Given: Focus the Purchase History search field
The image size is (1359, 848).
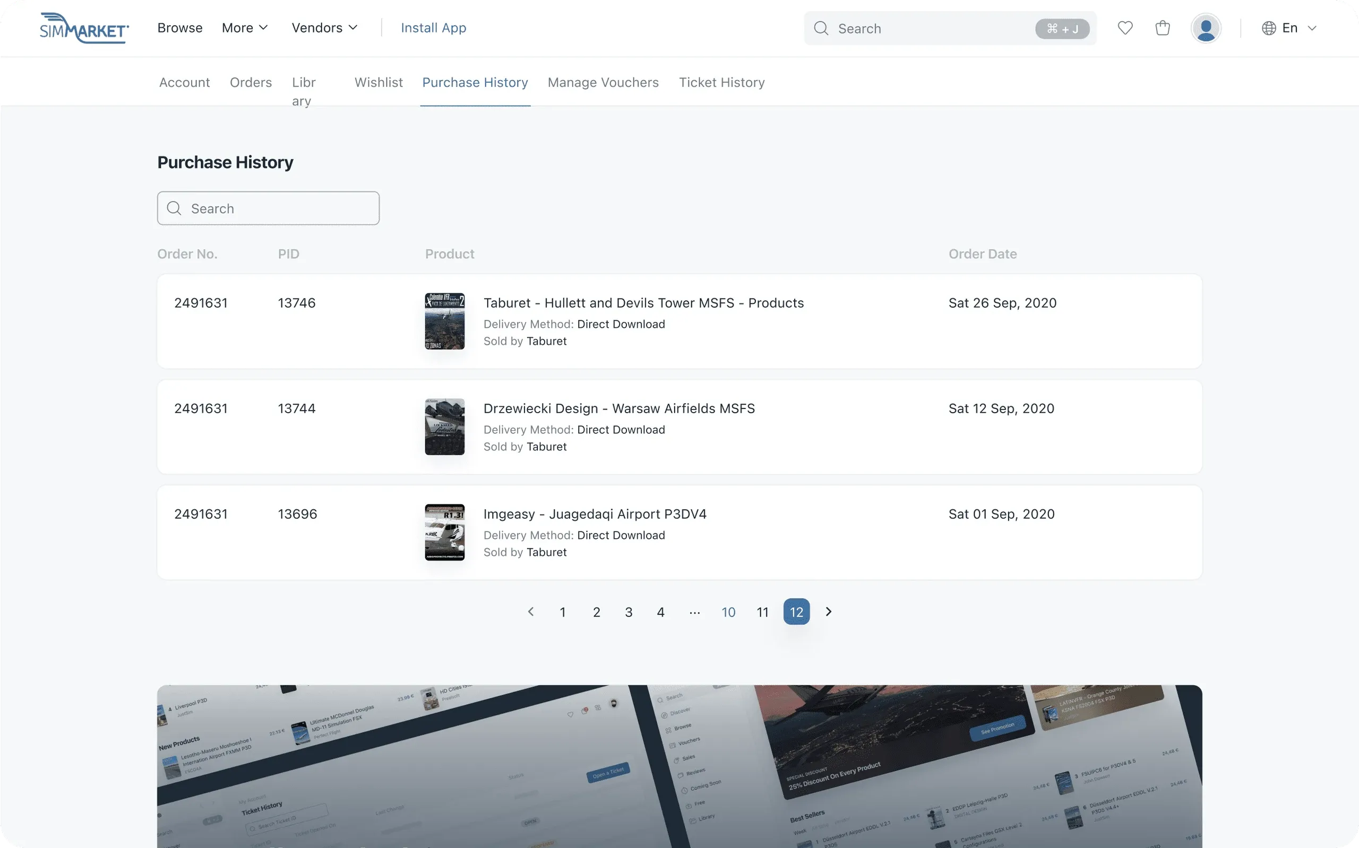Looking at the screenshot, I should (x=268, y=208).
